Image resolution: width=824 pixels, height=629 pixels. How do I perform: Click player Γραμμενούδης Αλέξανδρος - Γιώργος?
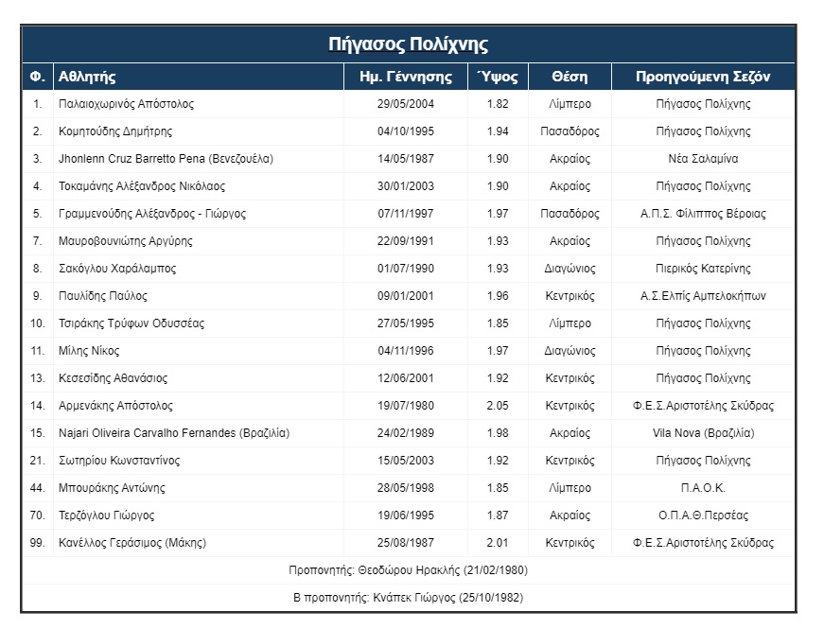point(152,214)
